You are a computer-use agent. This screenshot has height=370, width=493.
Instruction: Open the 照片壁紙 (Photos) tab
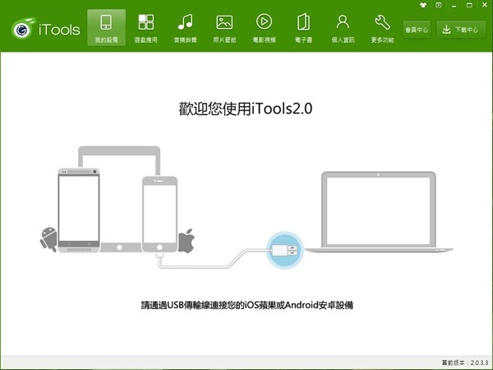click(224, 28)
